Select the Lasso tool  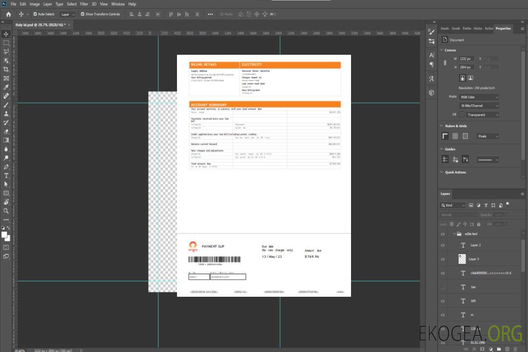coord(6,51)
